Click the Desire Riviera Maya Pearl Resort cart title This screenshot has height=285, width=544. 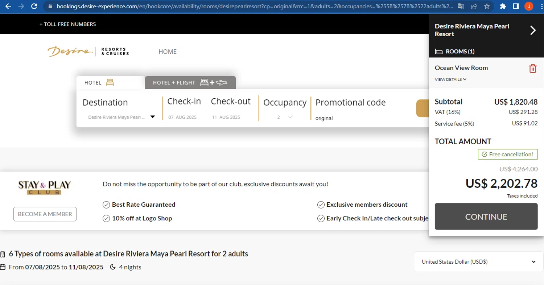pyautogui.click(x=472, y=30)
